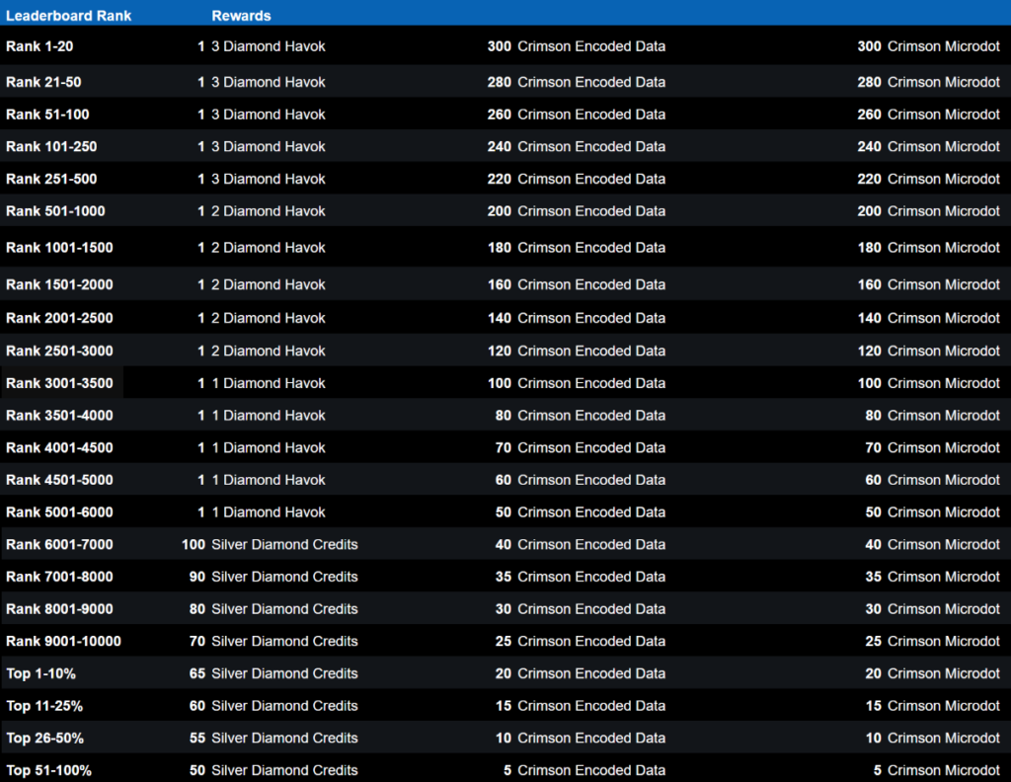Select the "Rank 3501-4000" row label
This screenshot has height=782, width=1011.
(59, 416)
